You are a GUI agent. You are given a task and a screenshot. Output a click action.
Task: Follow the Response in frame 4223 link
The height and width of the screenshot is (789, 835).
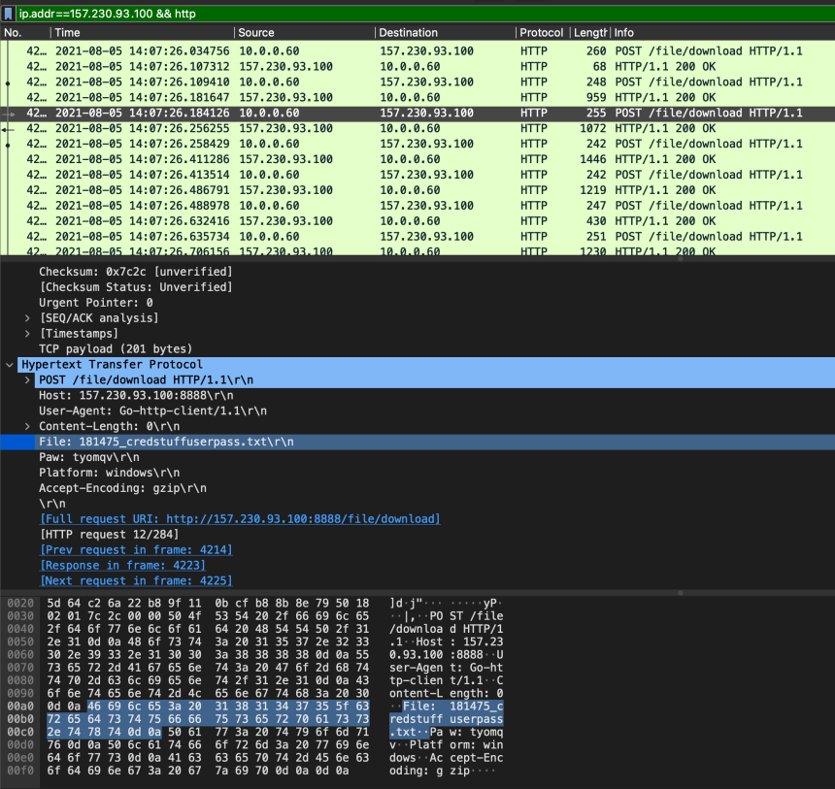click(122, 566)
